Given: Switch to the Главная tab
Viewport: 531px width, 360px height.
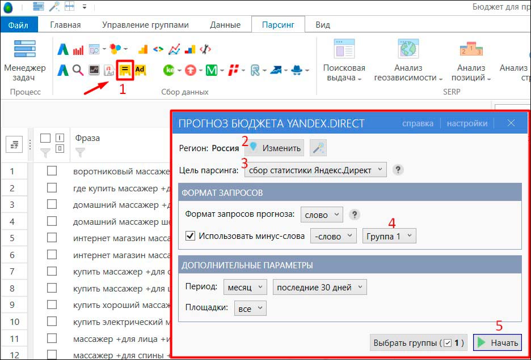Looking at the screenshot, I should [65, 25].
